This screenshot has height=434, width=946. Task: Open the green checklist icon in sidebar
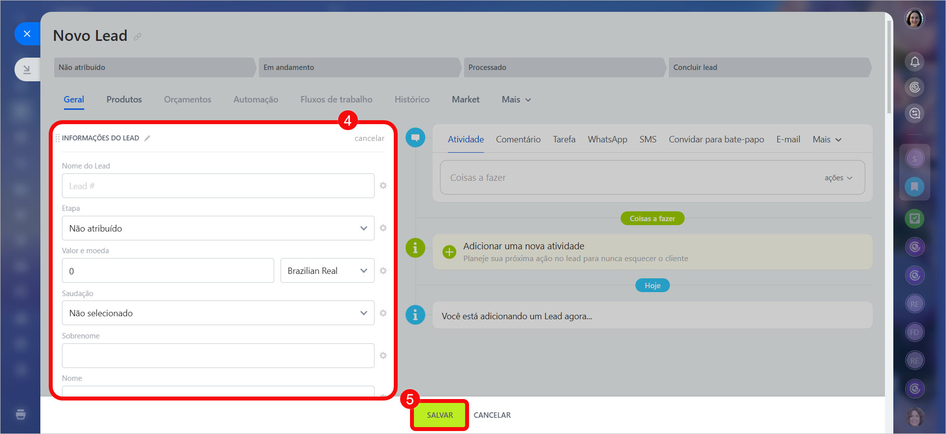[x=914, y=218]
